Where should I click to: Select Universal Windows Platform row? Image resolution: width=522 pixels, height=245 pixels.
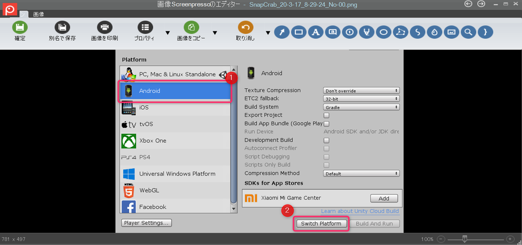click(175, 174)
